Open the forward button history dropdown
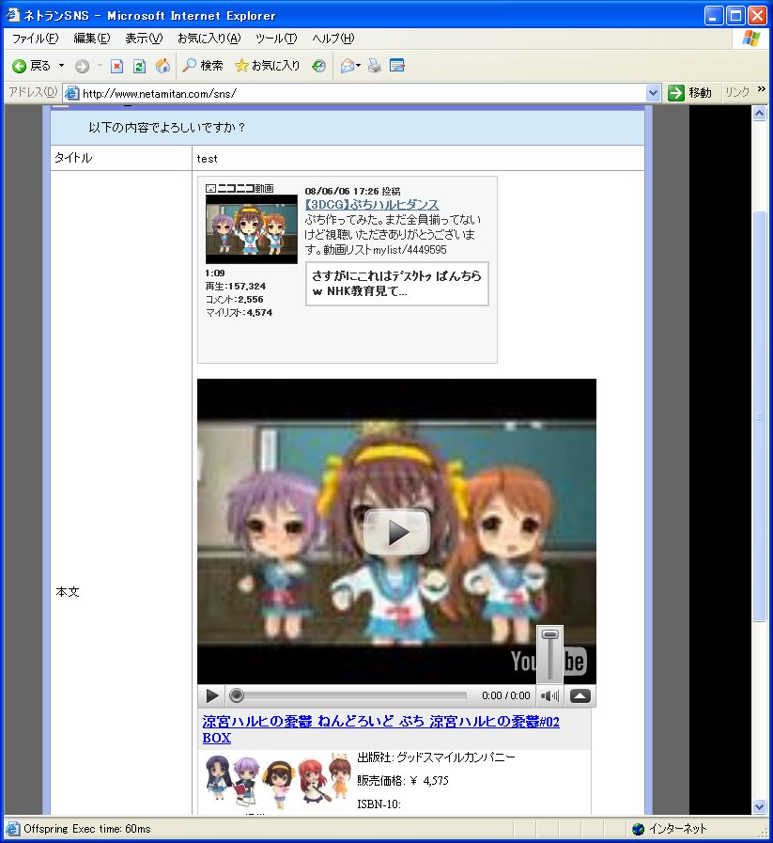This screenshot has width=773, height=843. (100, 66)
